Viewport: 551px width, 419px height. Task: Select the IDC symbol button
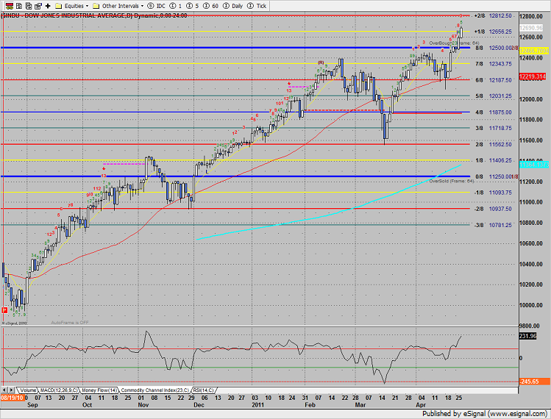(x=157, y=6)
